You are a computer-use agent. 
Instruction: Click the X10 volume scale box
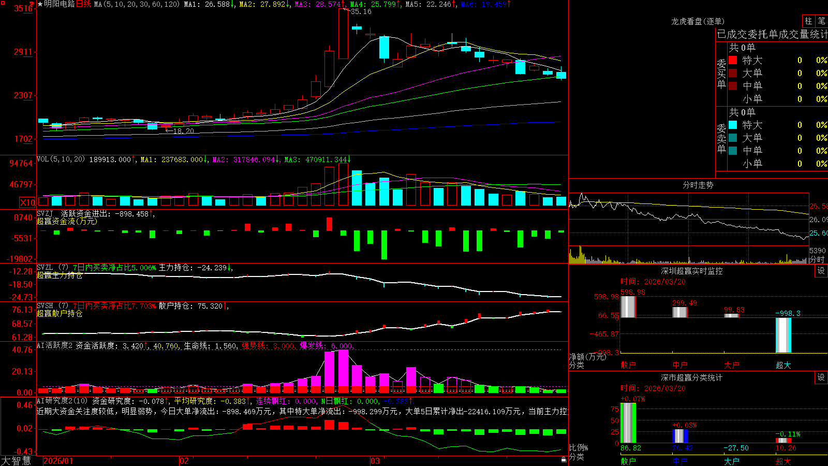[27, 202]
